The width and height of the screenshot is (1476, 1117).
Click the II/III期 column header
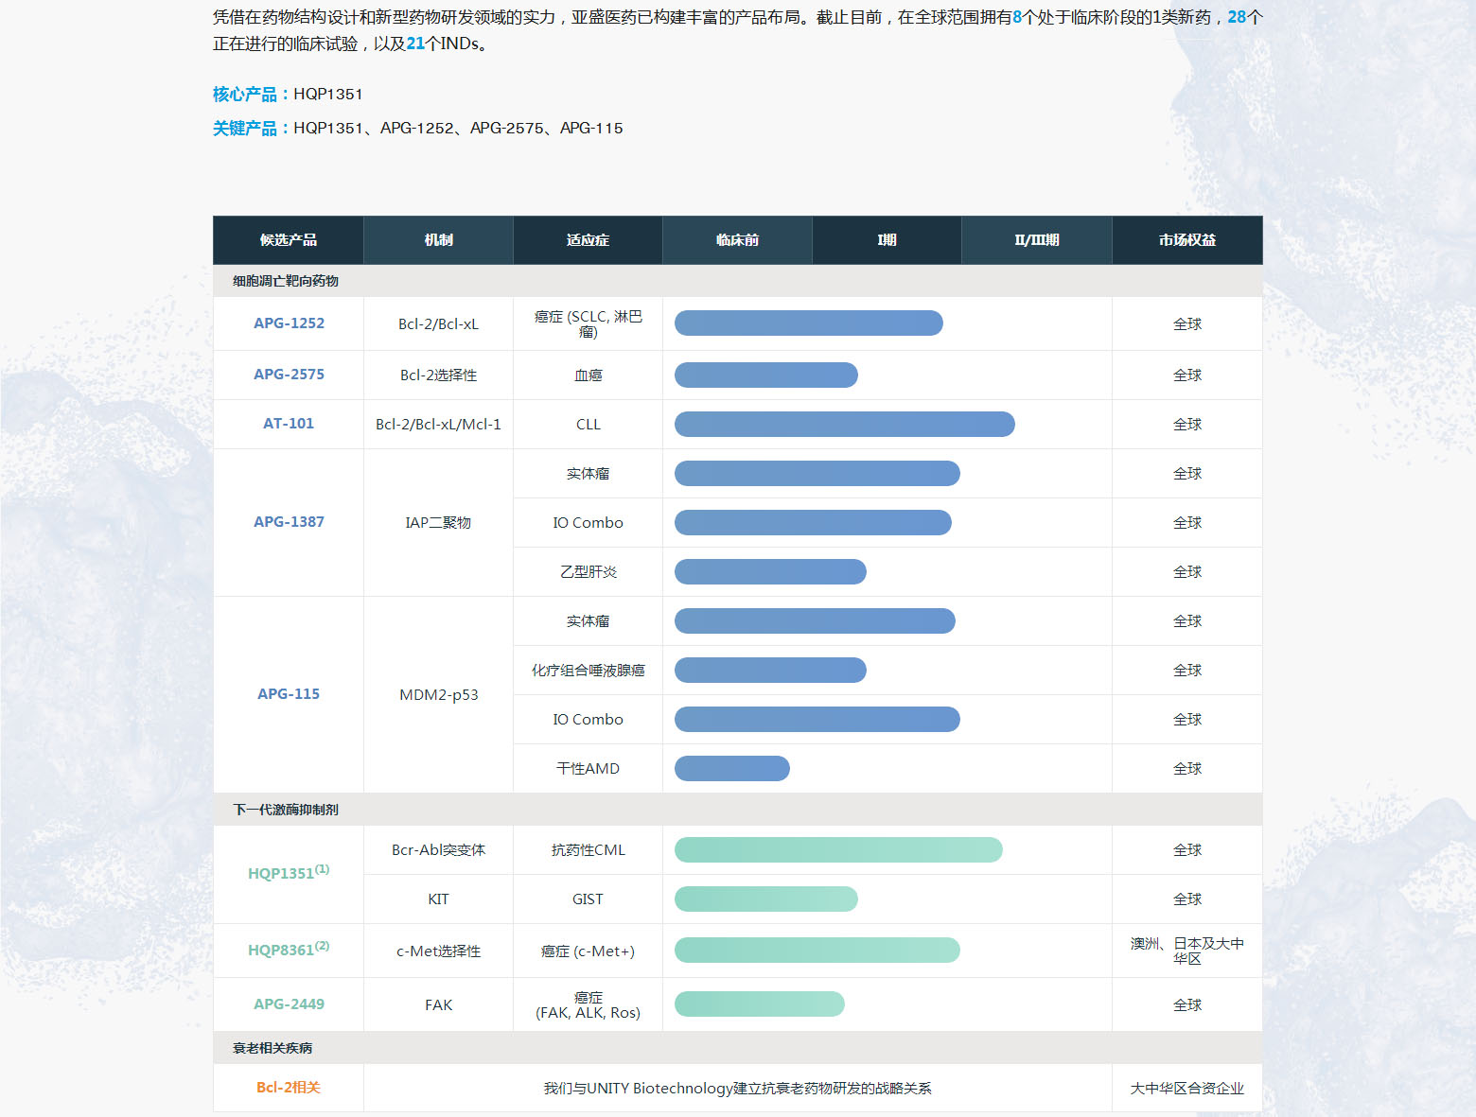1037,240
